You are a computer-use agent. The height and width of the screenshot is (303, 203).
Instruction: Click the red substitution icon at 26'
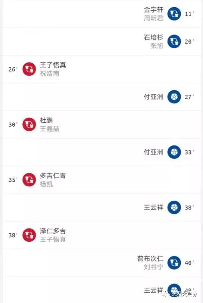29,69
